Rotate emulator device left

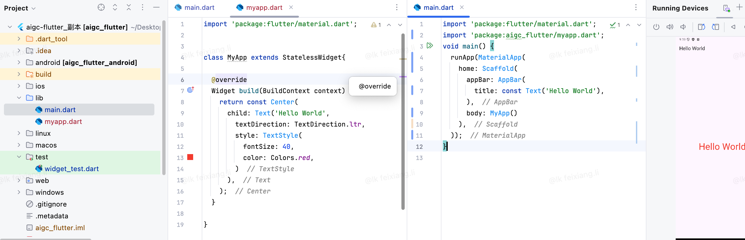(x=701, y=27)
